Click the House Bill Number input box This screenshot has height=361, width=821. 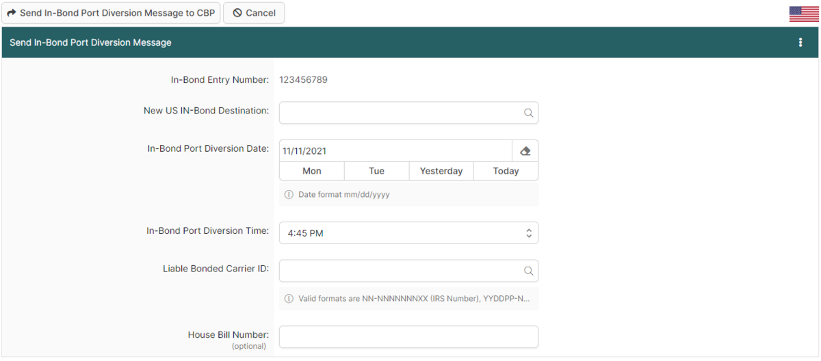pyautogui.click(x=408, y=337)
